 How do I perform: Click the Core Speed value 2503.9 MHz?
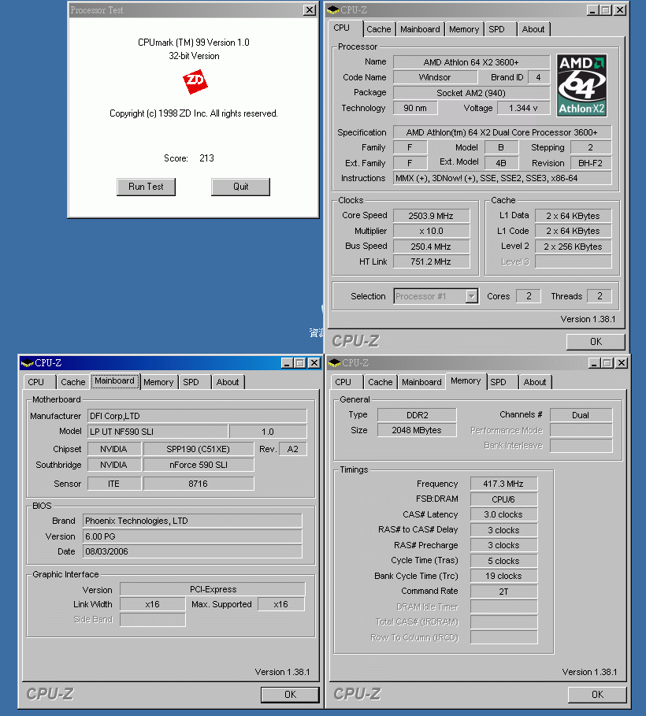pos(431,216)
